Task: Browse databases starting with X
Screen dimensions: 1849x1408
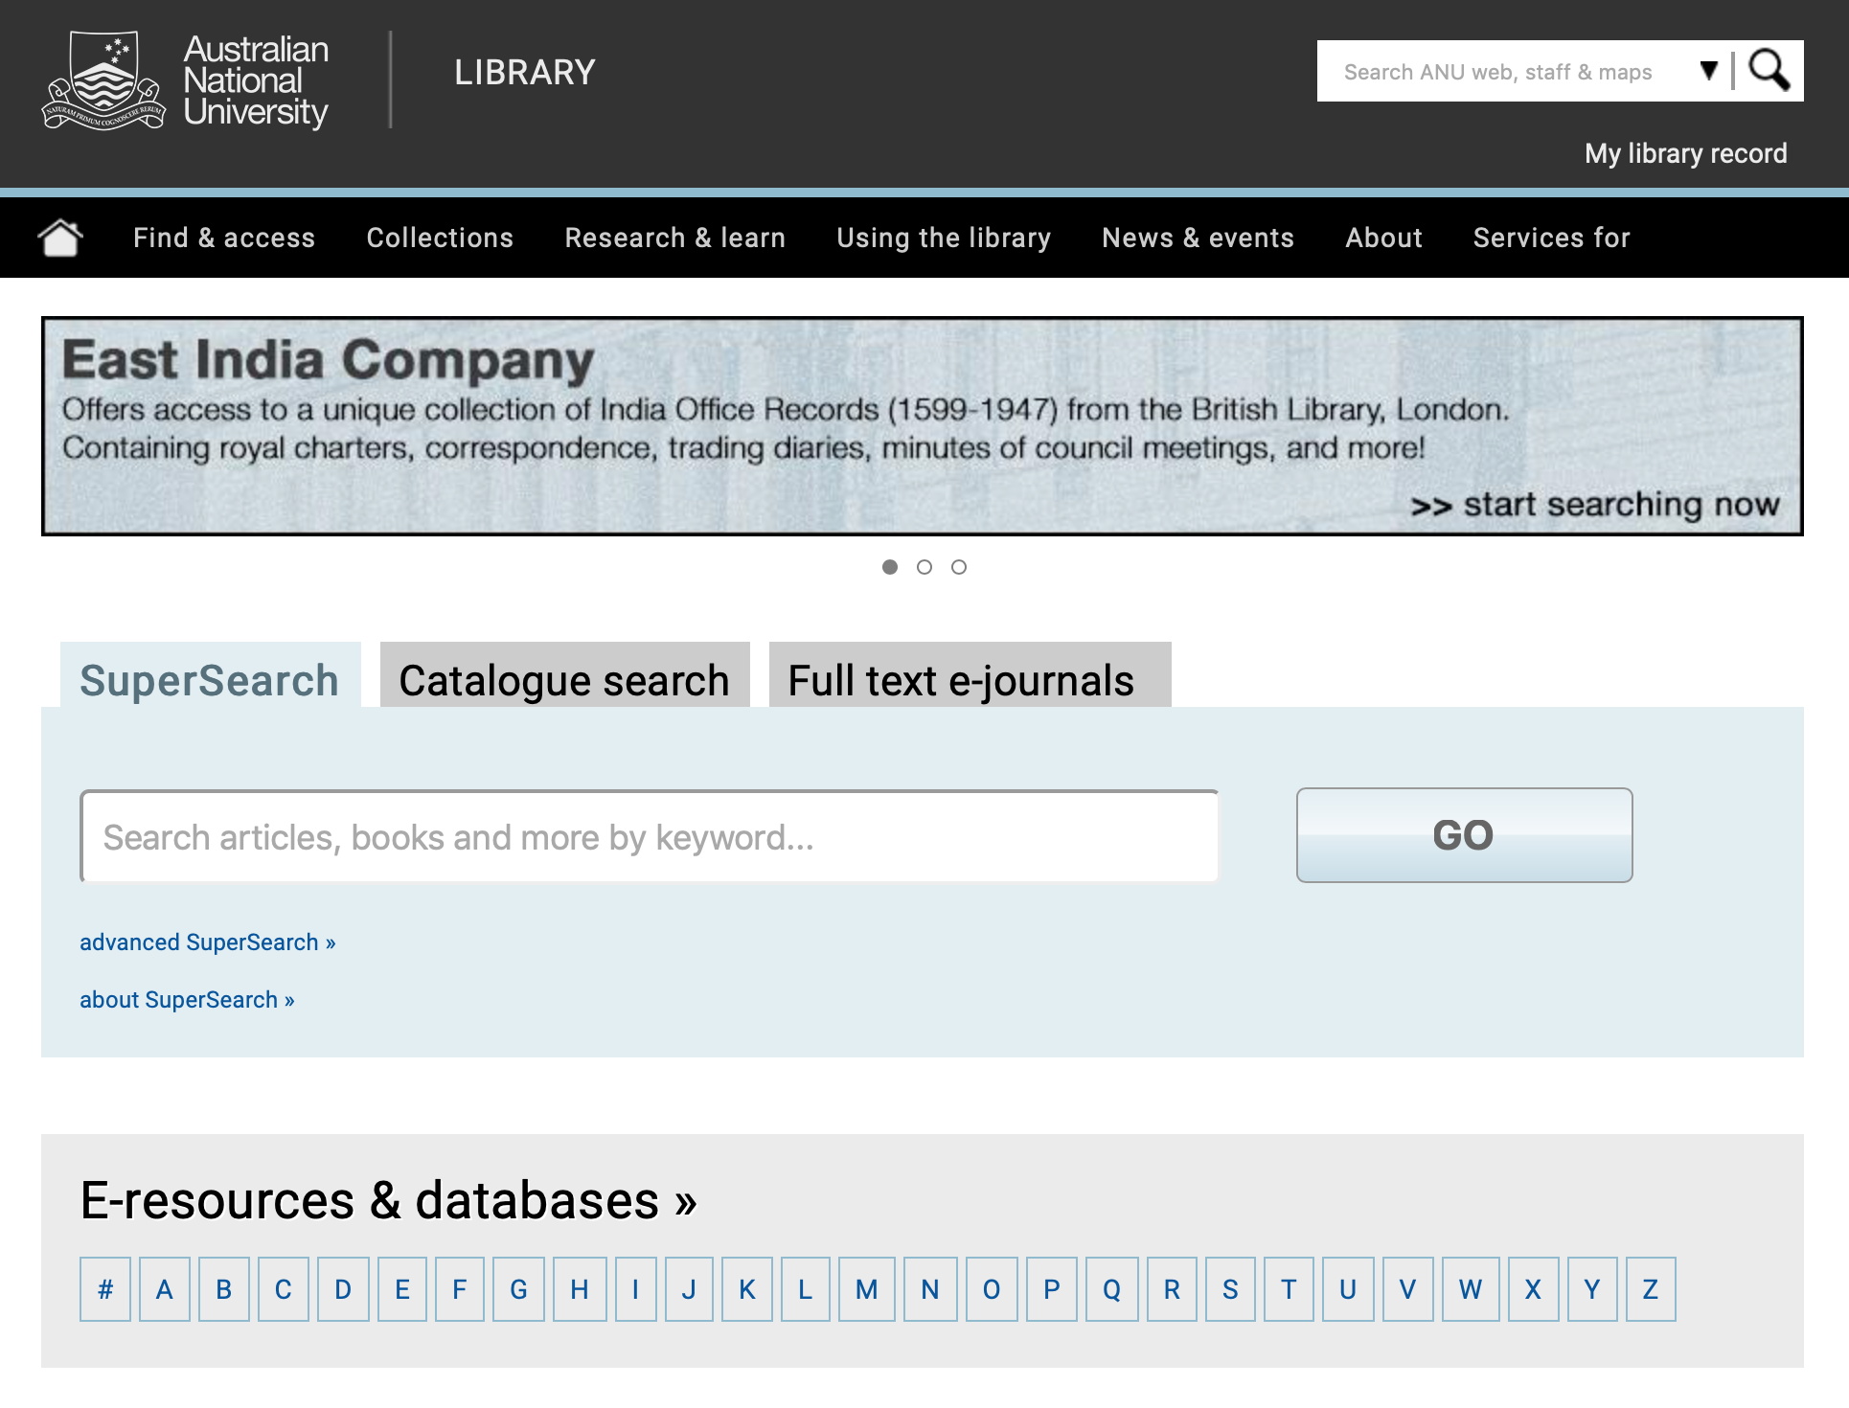Action: pos(1534,1289)
